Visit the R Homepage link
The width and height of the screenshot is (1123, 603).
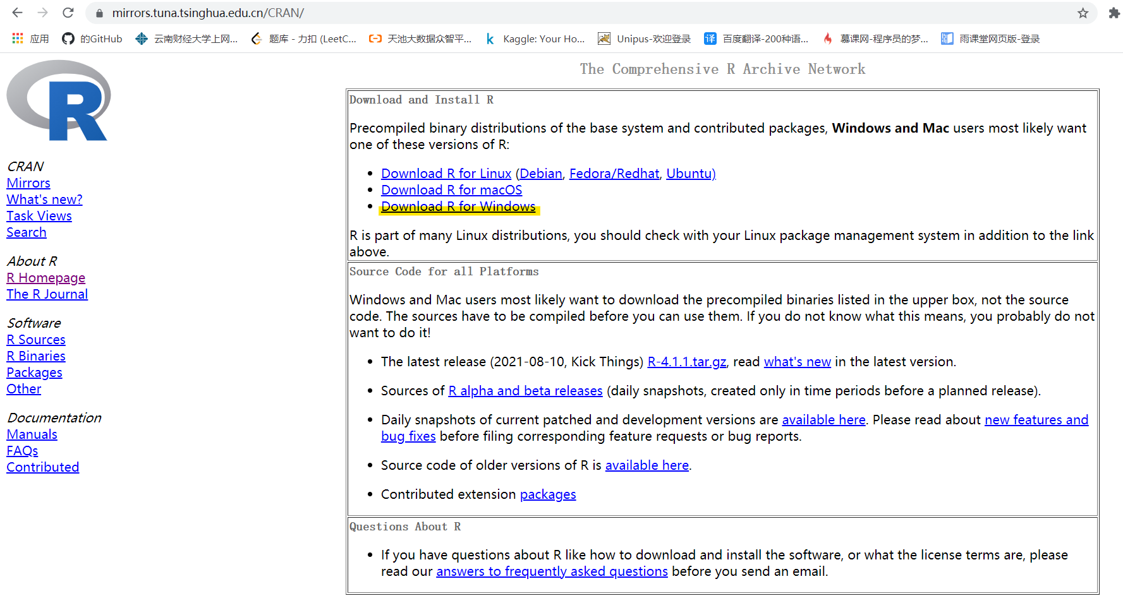(x=46, y=278)
